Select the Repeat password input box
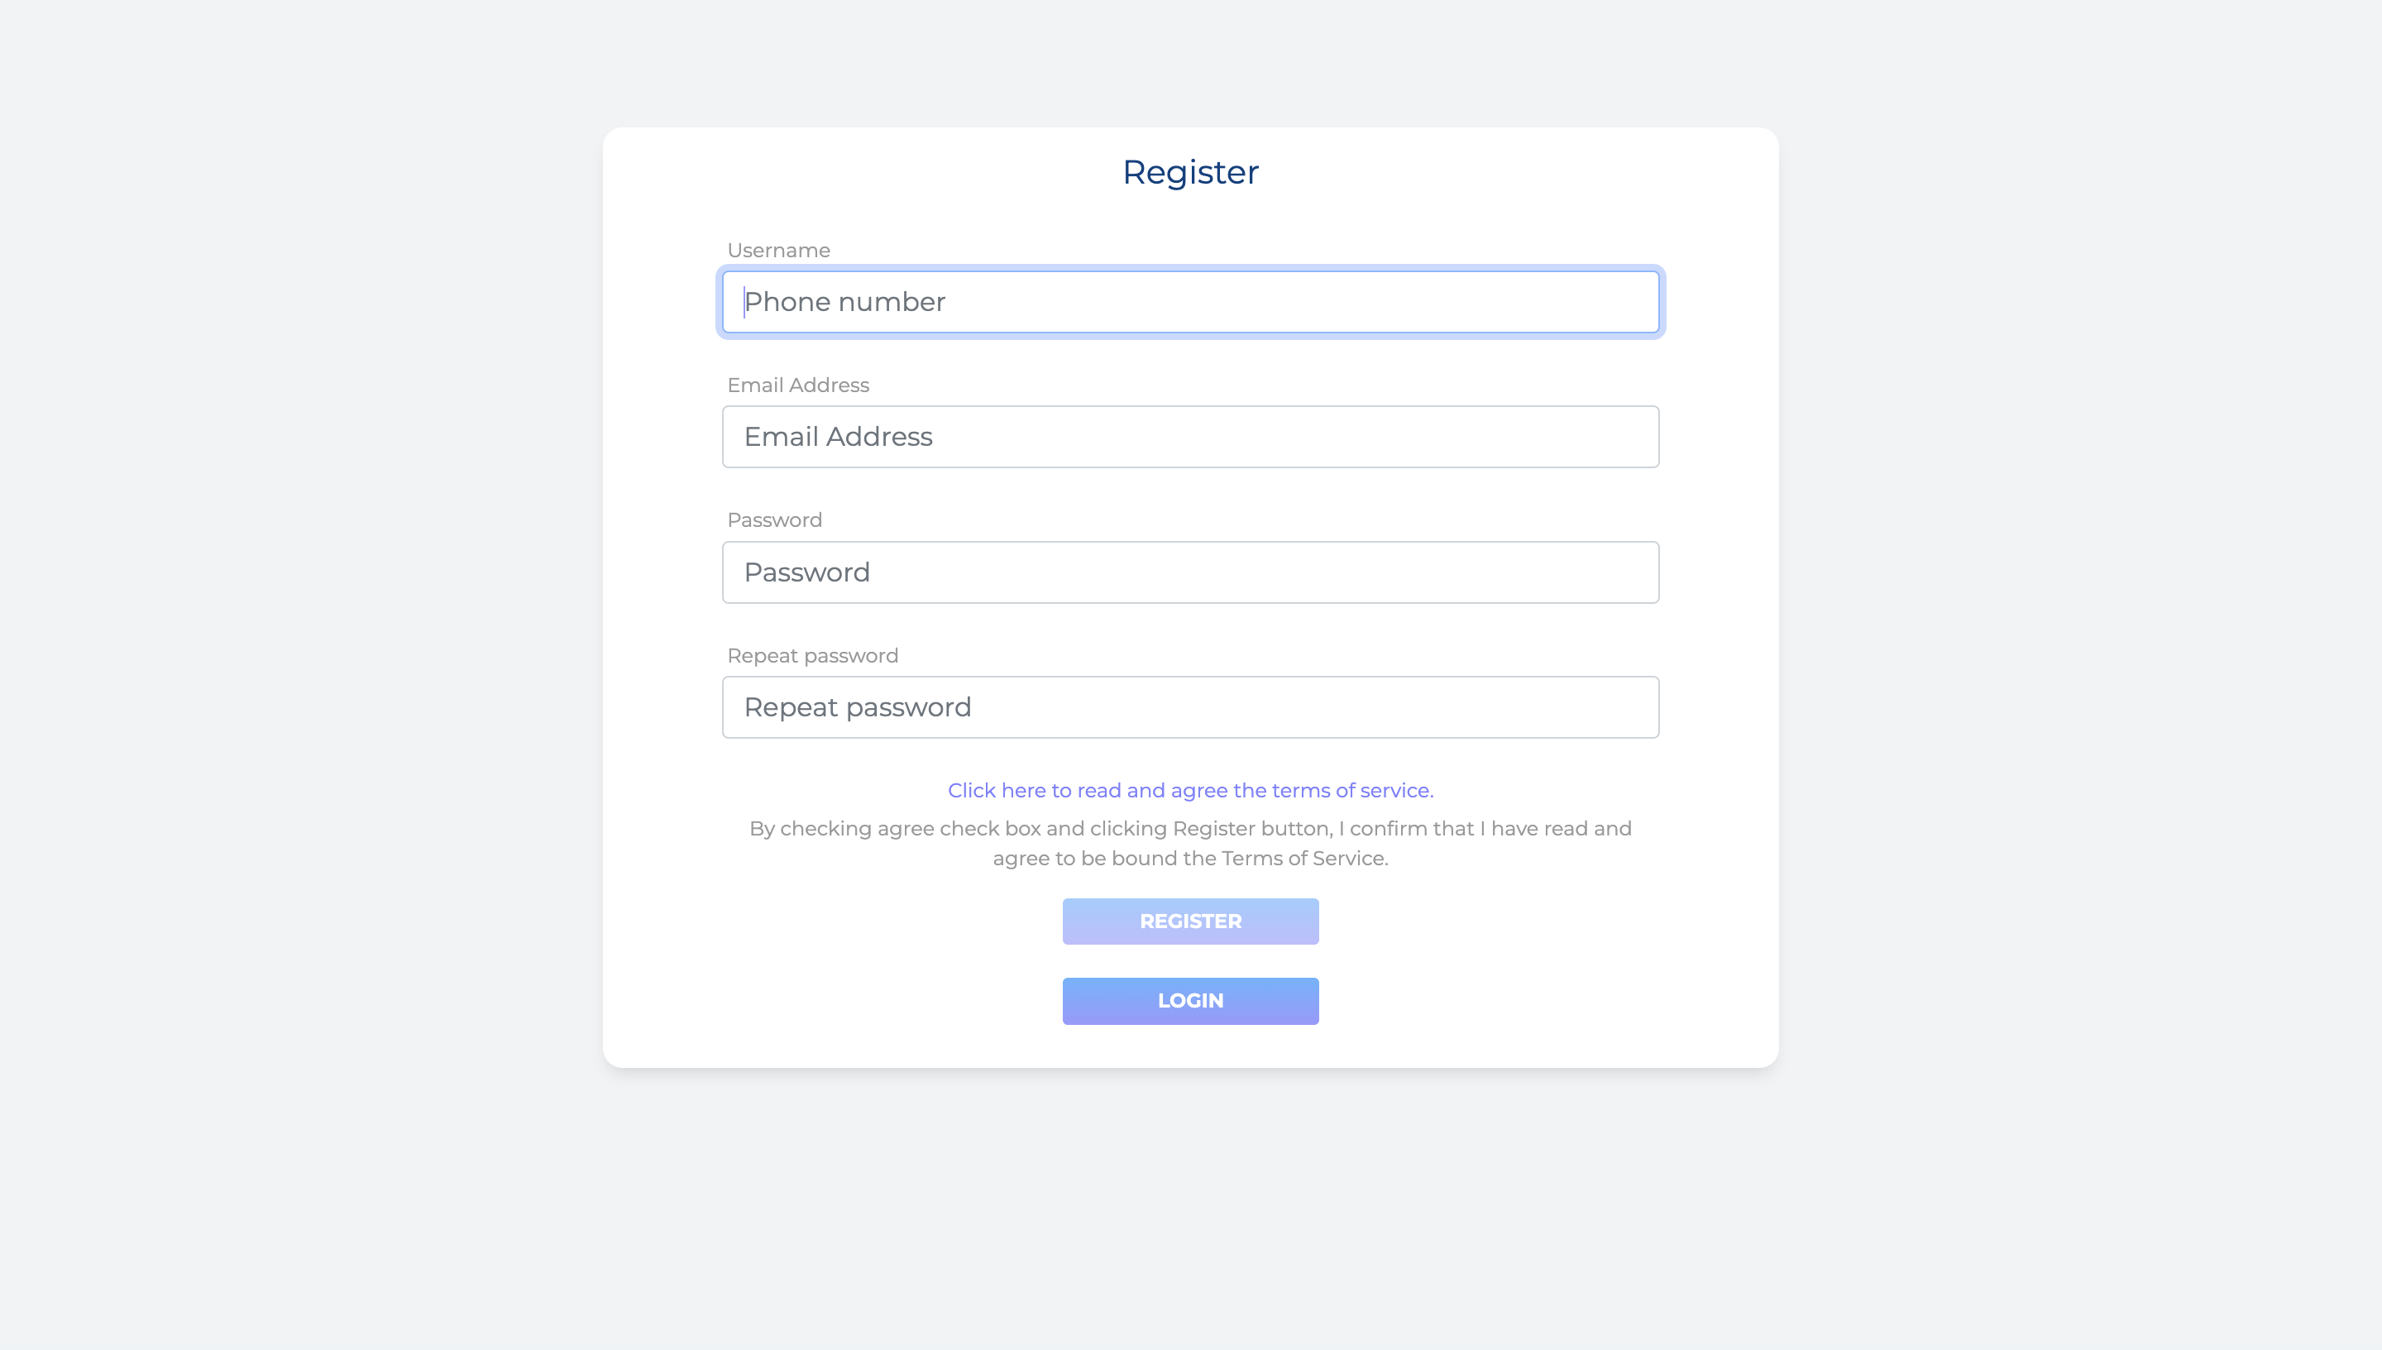 pyautogui.click(x=1190, y=707)
